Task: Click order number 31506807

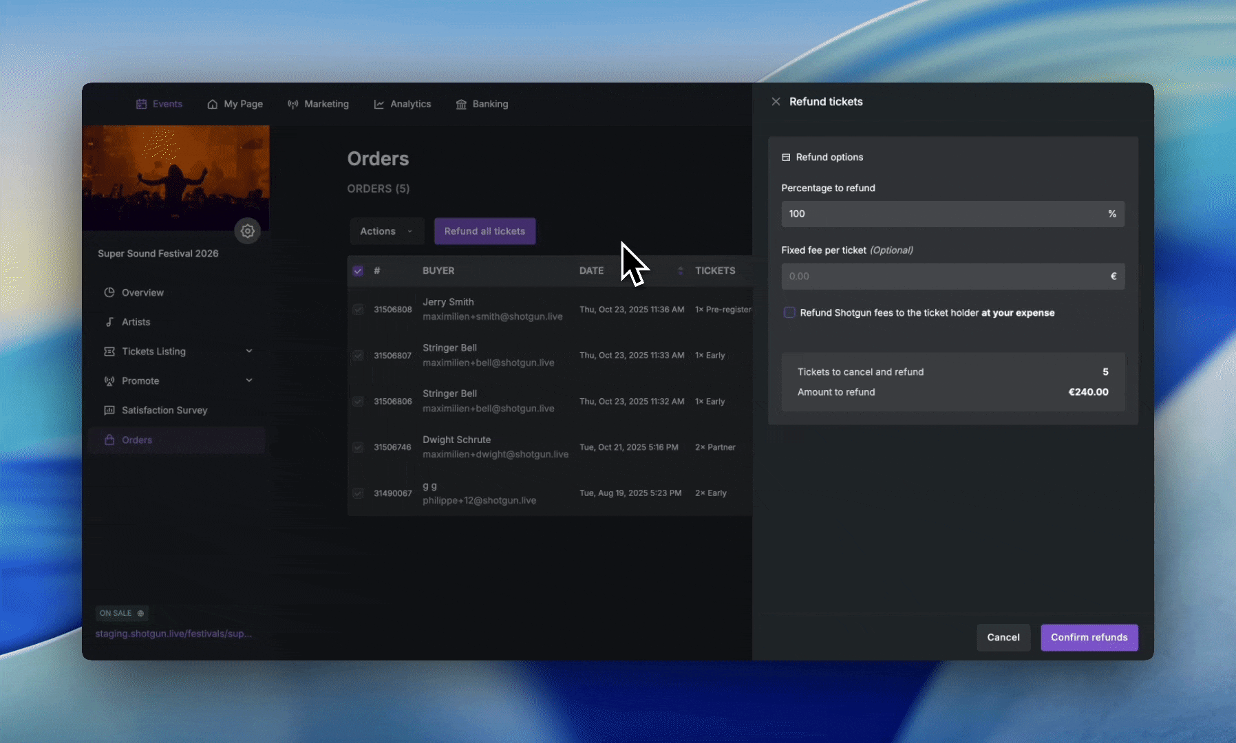Action: coord(393,356)
